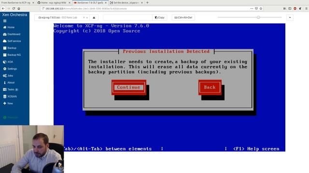This screenshot has height=173, width=309.
Task: Close the XenServer 7.6 OLT tab
Action: (106, 3)
